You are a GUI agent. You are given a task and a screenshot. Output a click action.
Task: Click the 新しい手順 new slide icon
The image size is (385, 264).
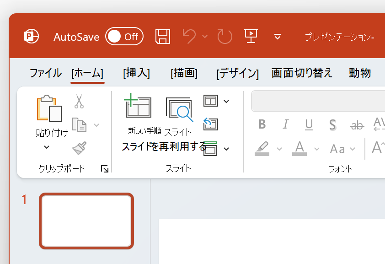pos(138,105)
